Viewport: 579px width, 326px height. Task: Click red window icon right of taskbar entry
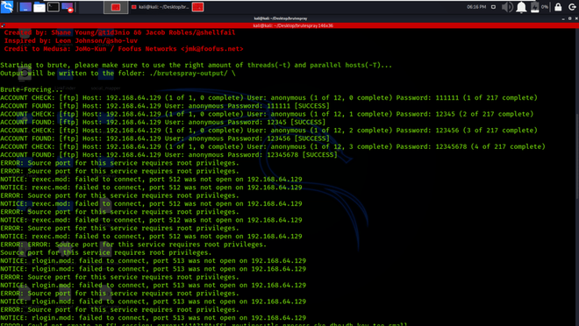click(197, 7)
